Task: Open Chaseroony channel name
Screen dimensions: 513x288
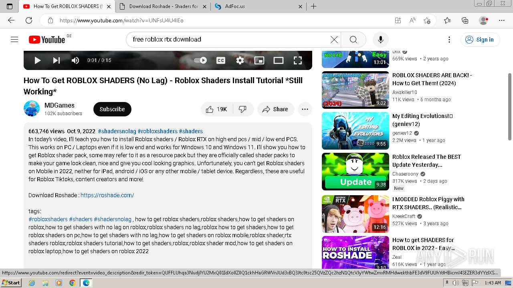Action: pyautogui.click(x=405, y=174)
